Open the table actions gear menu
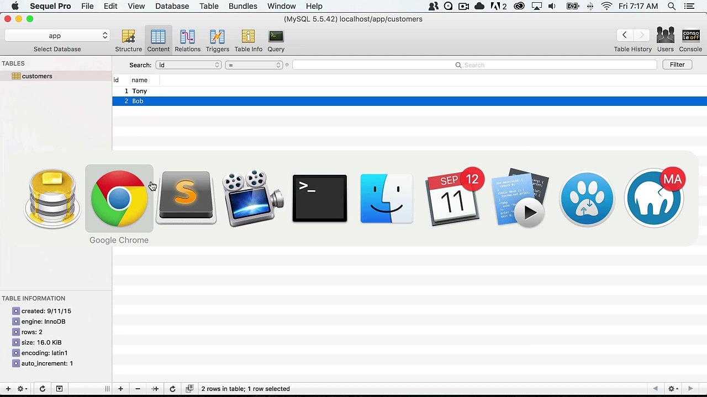The width and height of the screenshot is (707, 397). coord(22,389)
